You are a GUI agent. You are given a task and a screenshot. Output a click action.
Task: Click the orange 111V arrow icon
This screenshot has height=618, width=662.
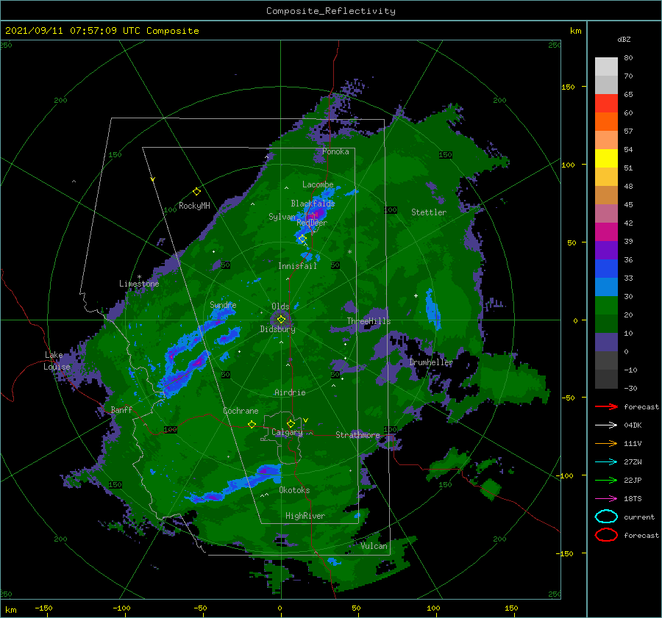[606, 443]
